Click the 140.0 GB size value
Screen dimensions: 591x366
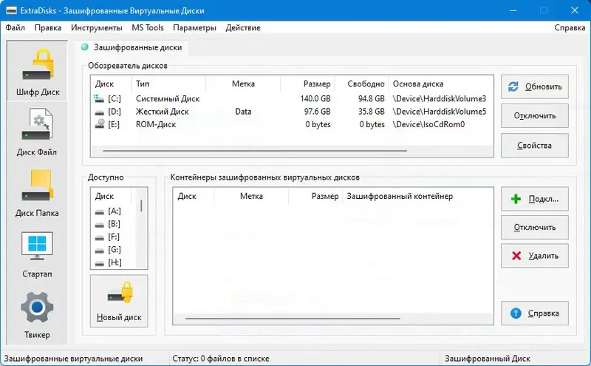315,99
